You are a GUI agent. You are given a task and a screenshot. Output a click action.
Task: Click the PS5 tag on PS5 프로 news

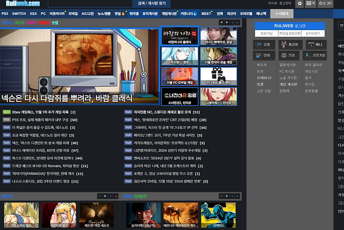point(6,120)
